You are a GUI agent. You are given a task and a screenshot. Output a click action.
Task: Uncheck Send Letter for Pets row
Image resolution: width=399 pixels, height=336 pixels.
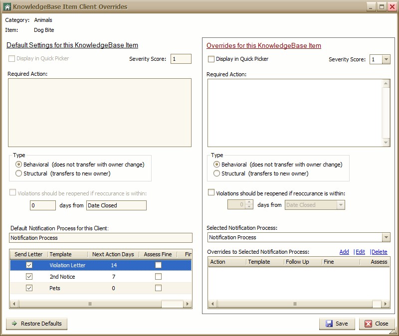click(x=29, y=288)
